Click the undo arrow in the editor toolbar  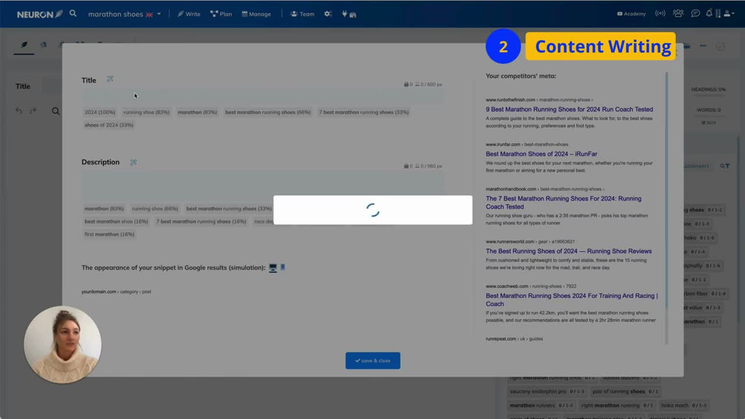tap(19, 111)
